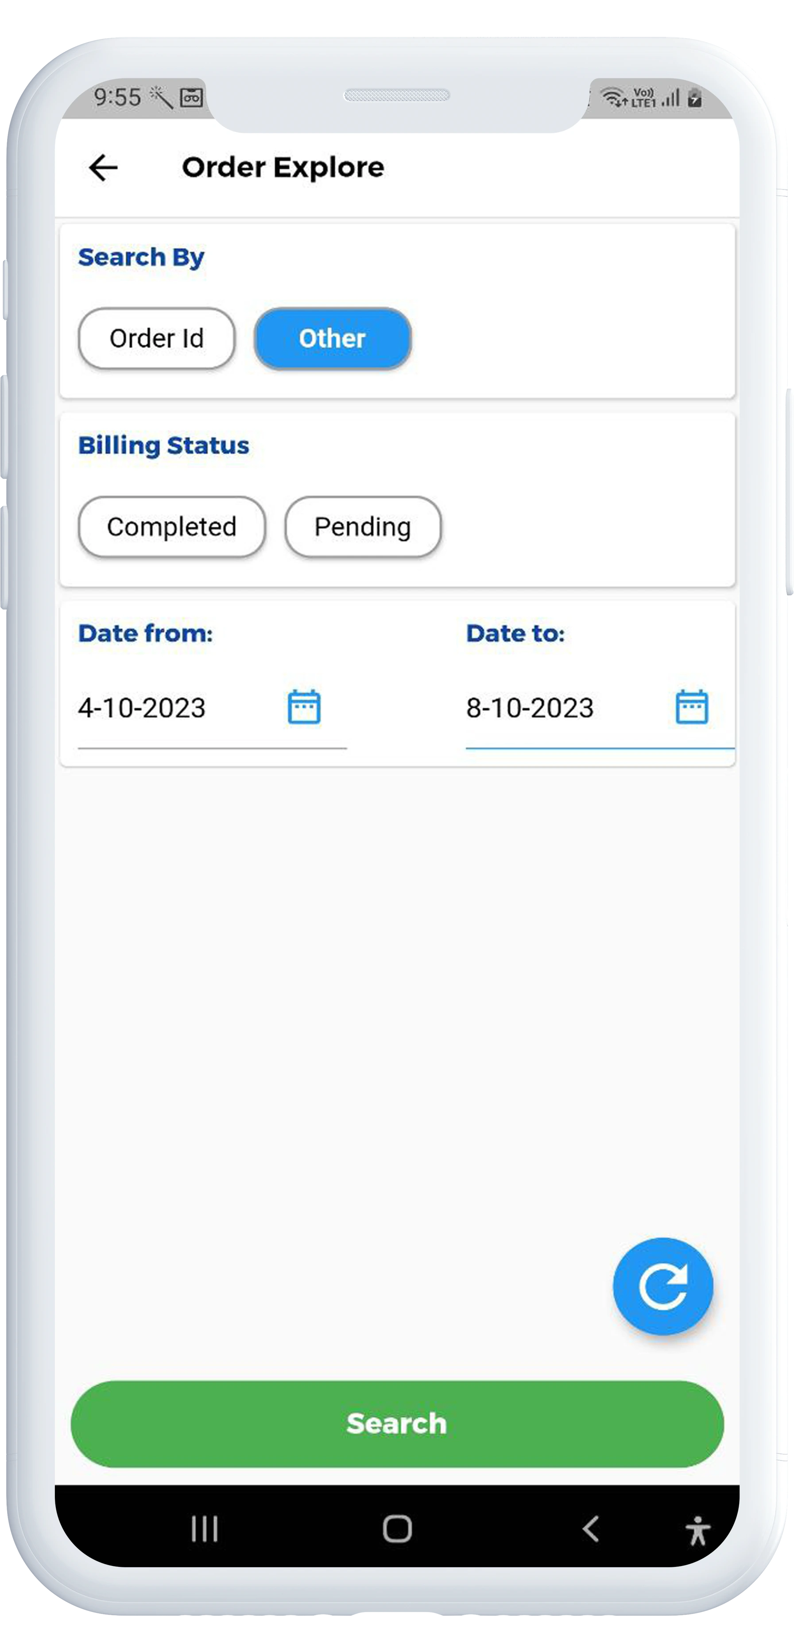Tap the status bar clock 9:55

point(118,97)
